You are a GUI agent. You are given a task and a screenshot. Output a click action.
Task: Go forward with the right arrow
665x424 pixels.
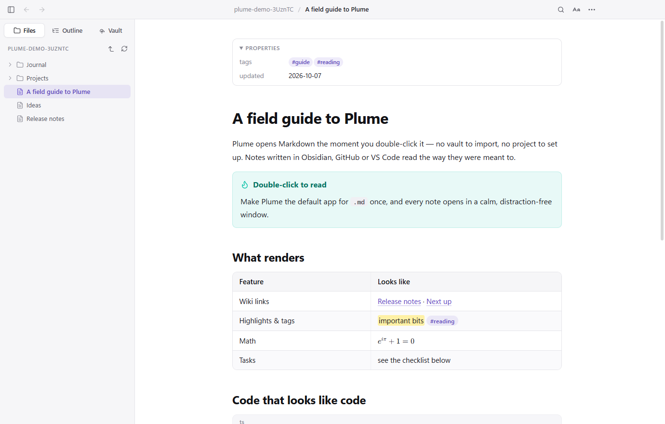[x=42, y=10]
